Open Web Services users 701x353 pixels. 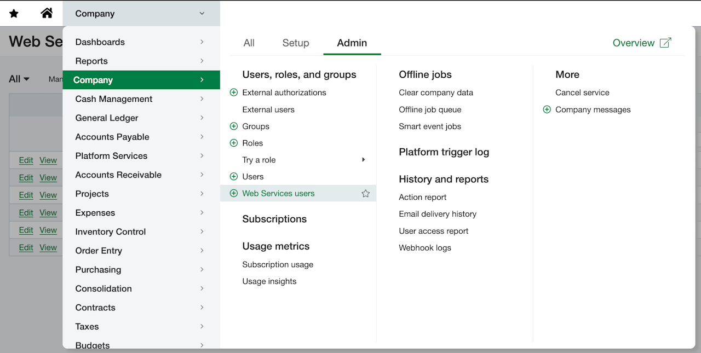point(278,193)
